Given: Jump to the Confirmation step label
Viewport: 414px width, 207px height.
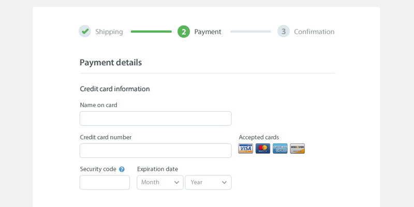Looking at the screenshot, I should click(x=314, y=32).
